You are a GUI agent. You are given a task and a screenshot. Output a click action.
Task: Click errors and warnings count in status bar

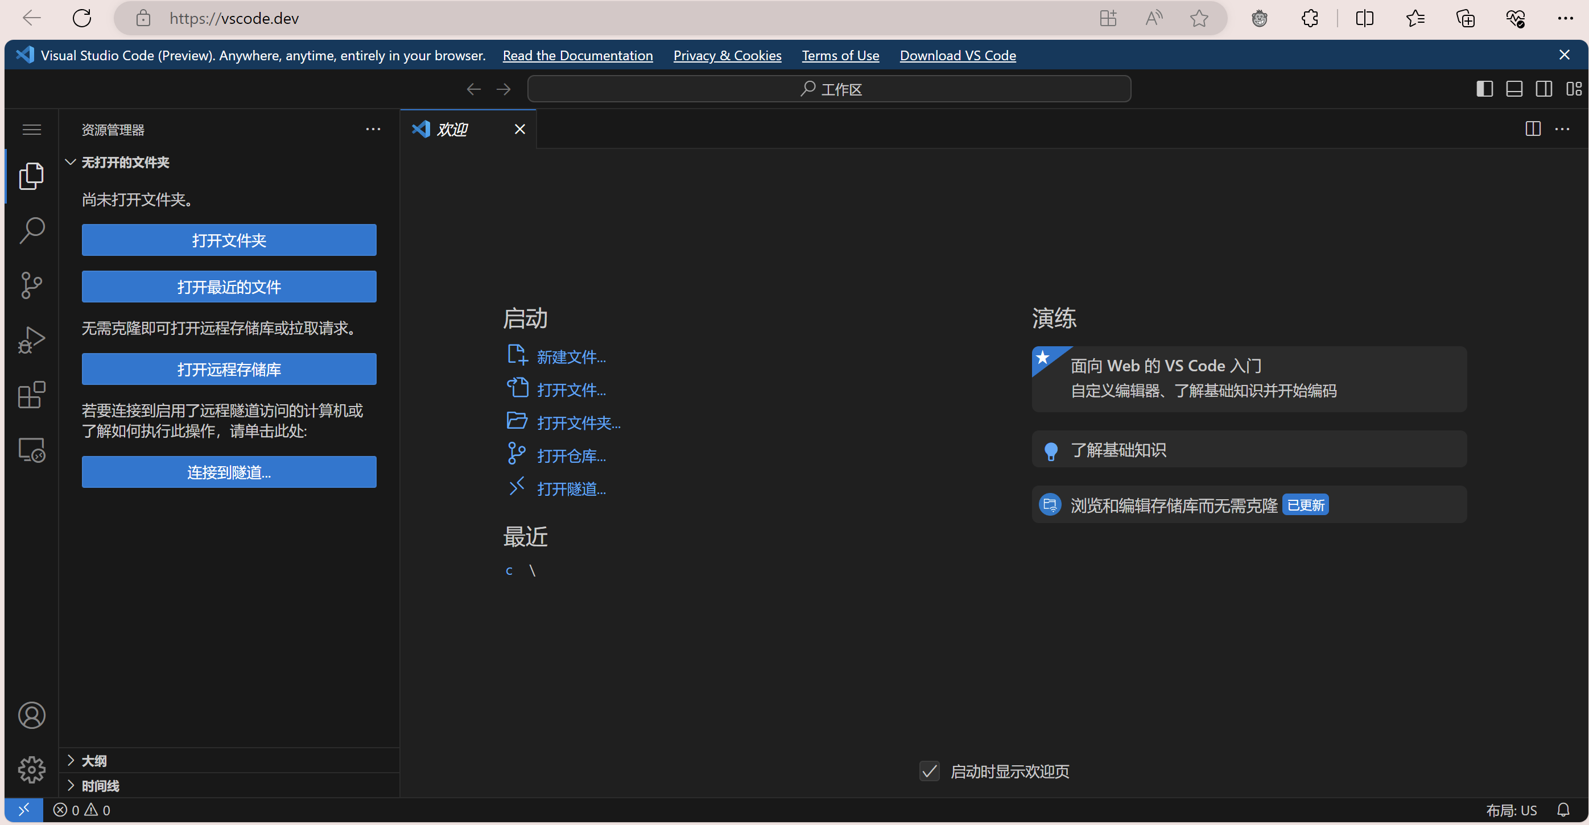[81, 810]
